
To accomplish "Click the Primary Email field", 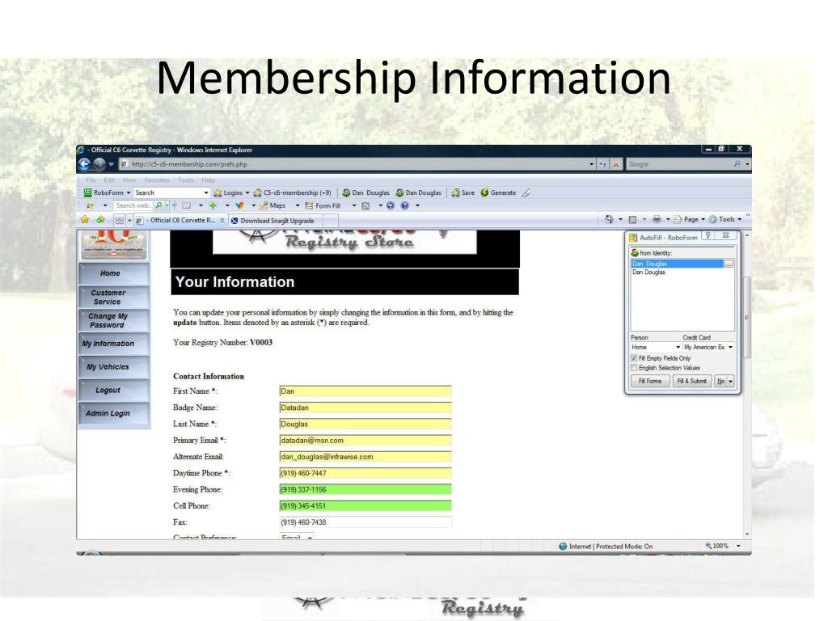I will [x=365, y=441].
